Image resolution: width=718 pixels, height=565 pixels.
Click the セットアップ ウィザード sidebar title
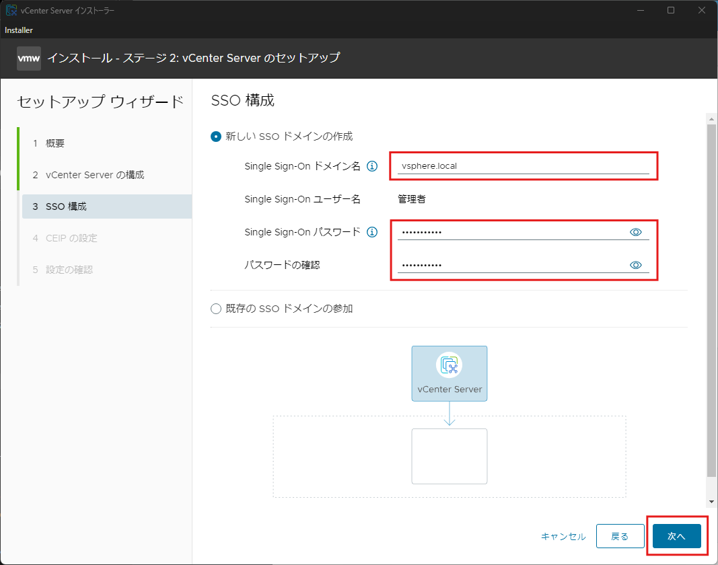tap(100, 102)
